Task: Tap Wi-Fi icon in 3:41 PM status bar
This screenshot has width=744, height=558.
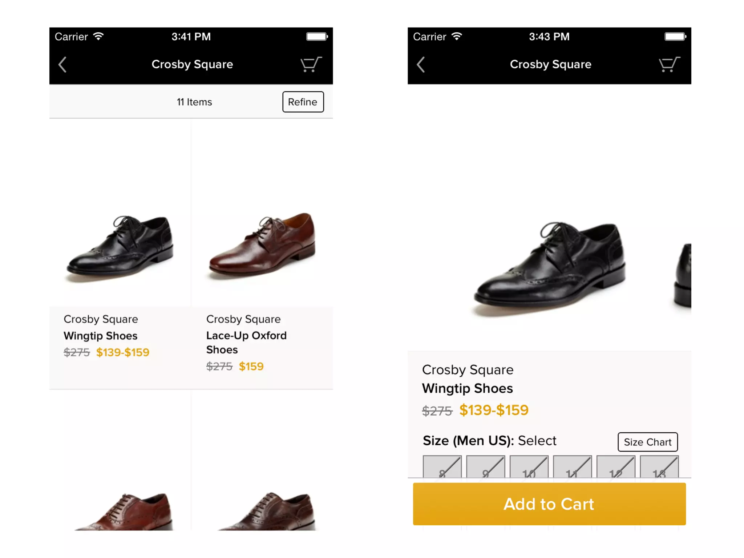Action: (98, 36)
